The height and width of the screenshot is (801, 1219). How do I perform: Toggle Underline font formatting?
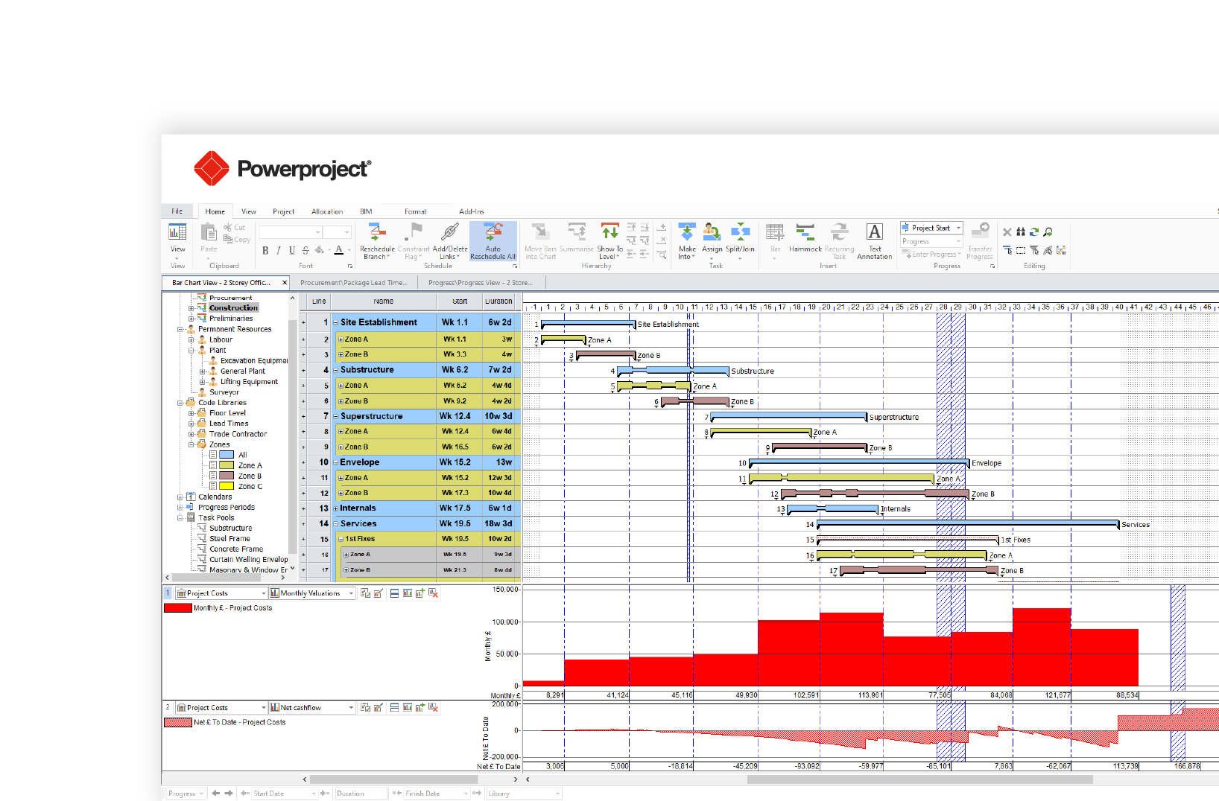(x=291, y=251)
